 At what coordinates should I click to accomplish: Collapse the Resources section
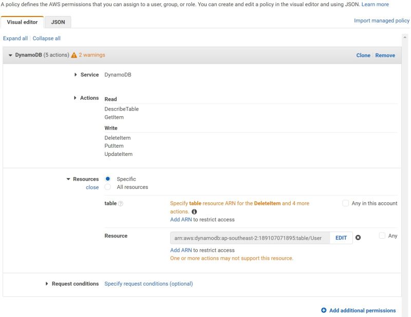click(68, 179)
